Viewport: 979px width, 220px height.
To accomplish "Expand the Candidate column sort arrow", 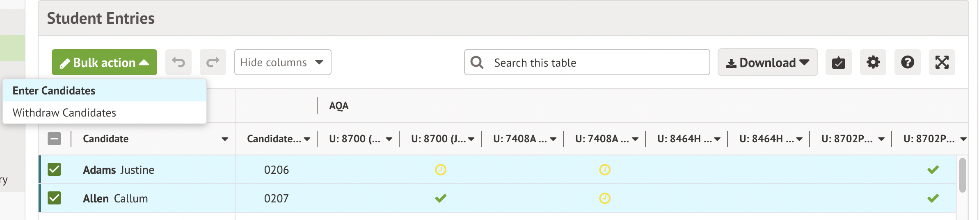I will (225, 139).
